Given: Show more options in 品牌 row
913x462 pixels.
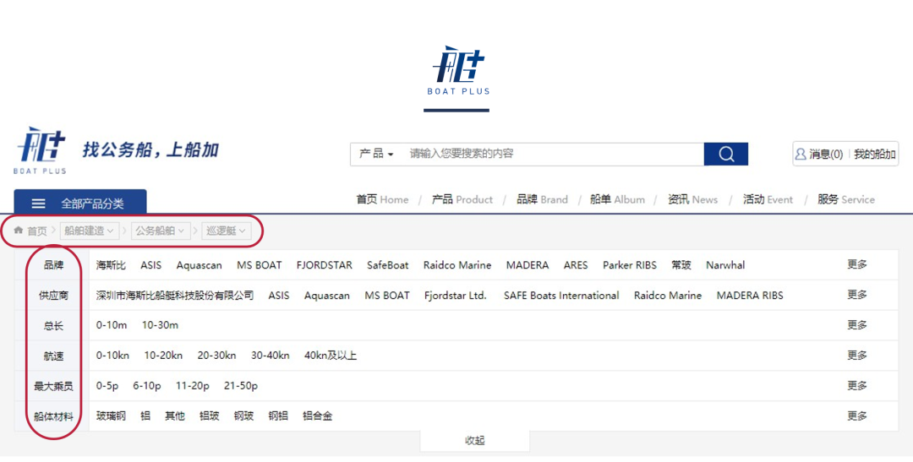Looking at the screenshot, I should tap(857, 264).
